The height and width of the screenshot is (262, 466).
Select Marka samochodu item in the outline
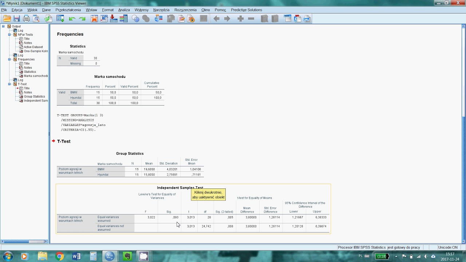click(x=36, y=76)
